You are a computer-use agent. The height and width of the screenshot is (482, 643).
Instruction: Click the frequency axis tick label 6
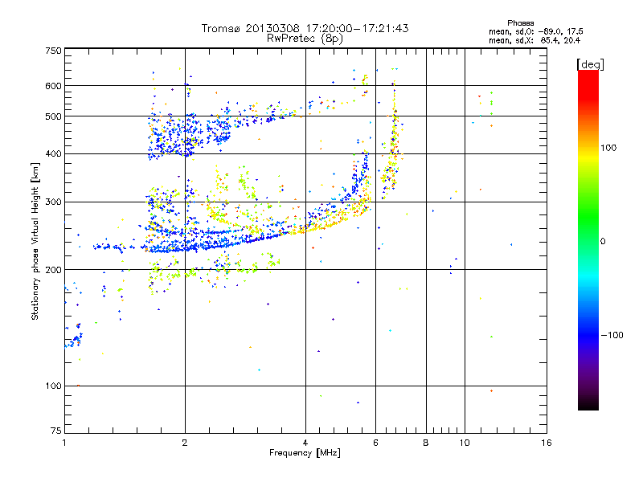375,443
